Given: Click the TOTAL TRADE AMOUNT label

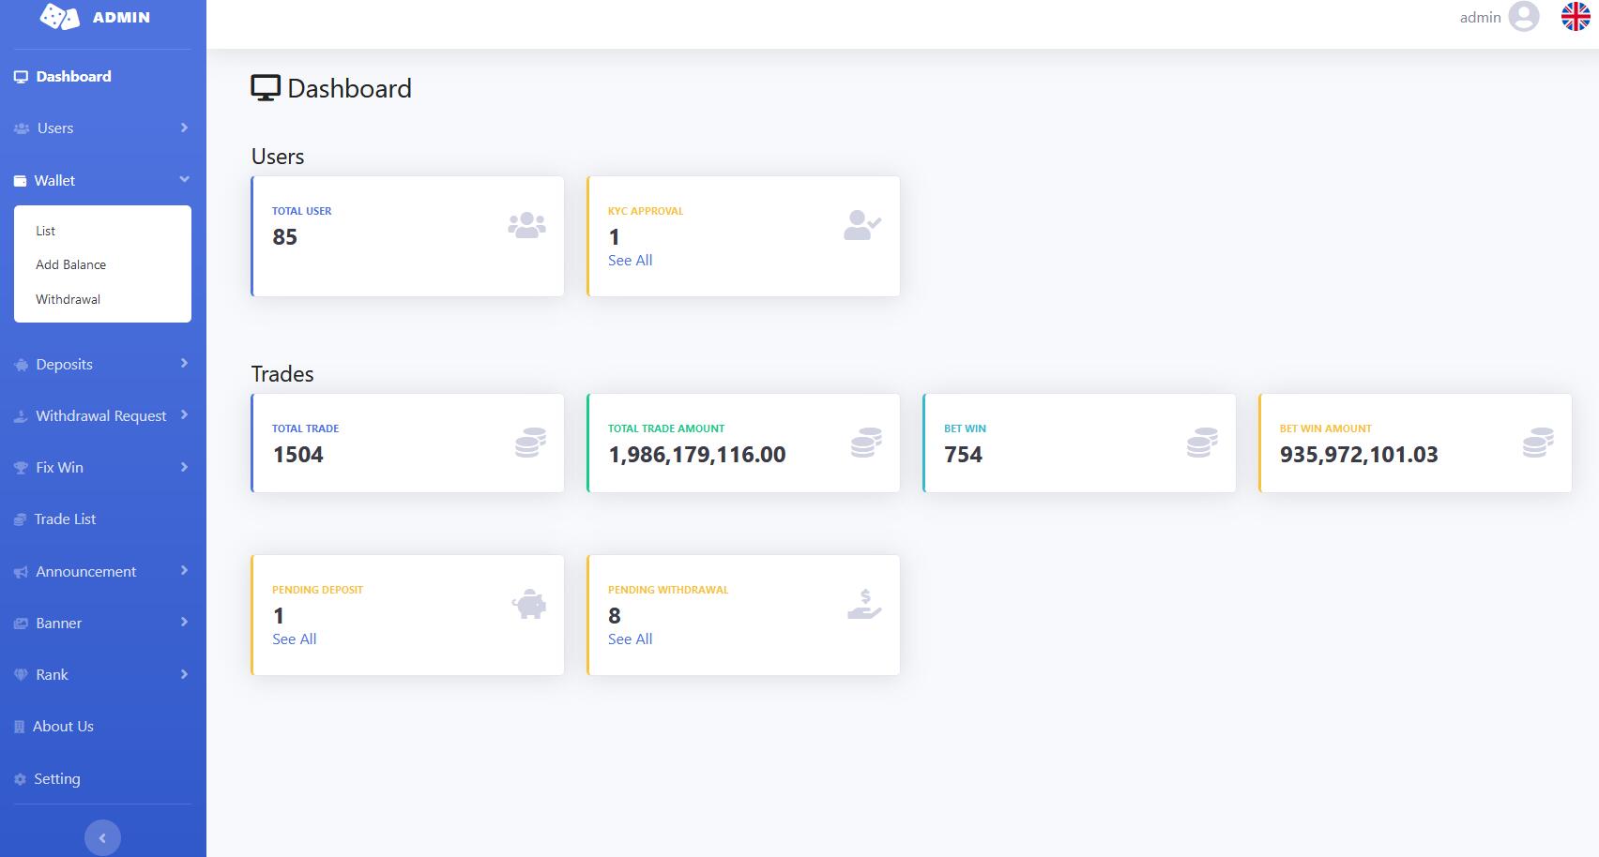Looking at the screenshot, I should [x=666, y=428].
